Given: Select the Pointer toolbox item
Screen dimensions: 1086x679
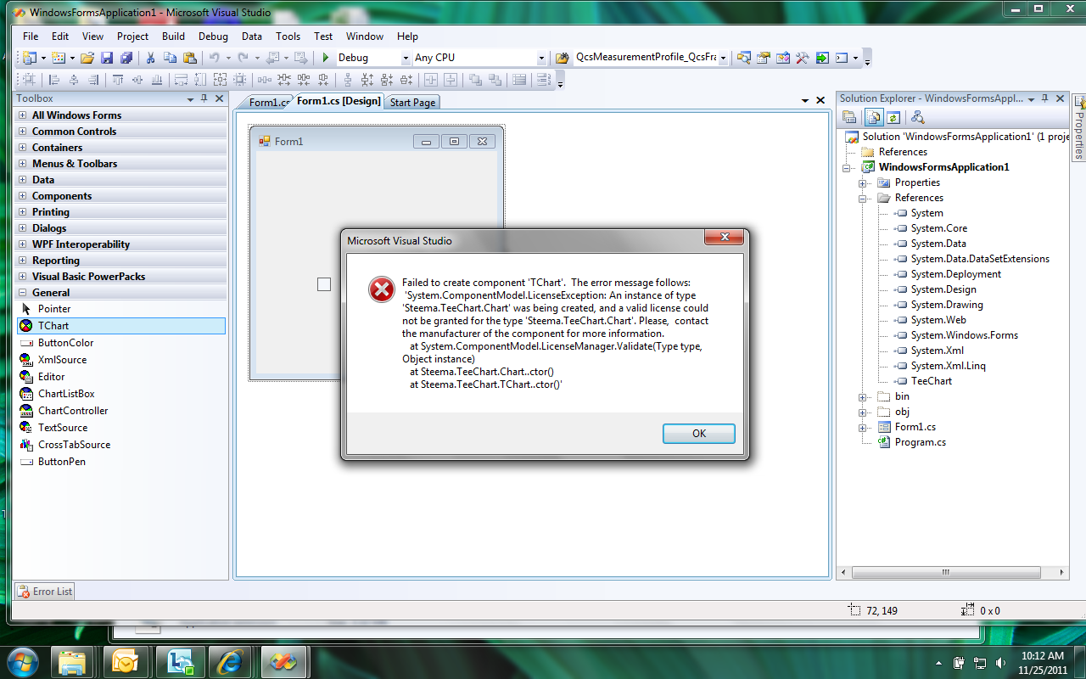Looking at the screenshot, I should [x=120, y=309].
